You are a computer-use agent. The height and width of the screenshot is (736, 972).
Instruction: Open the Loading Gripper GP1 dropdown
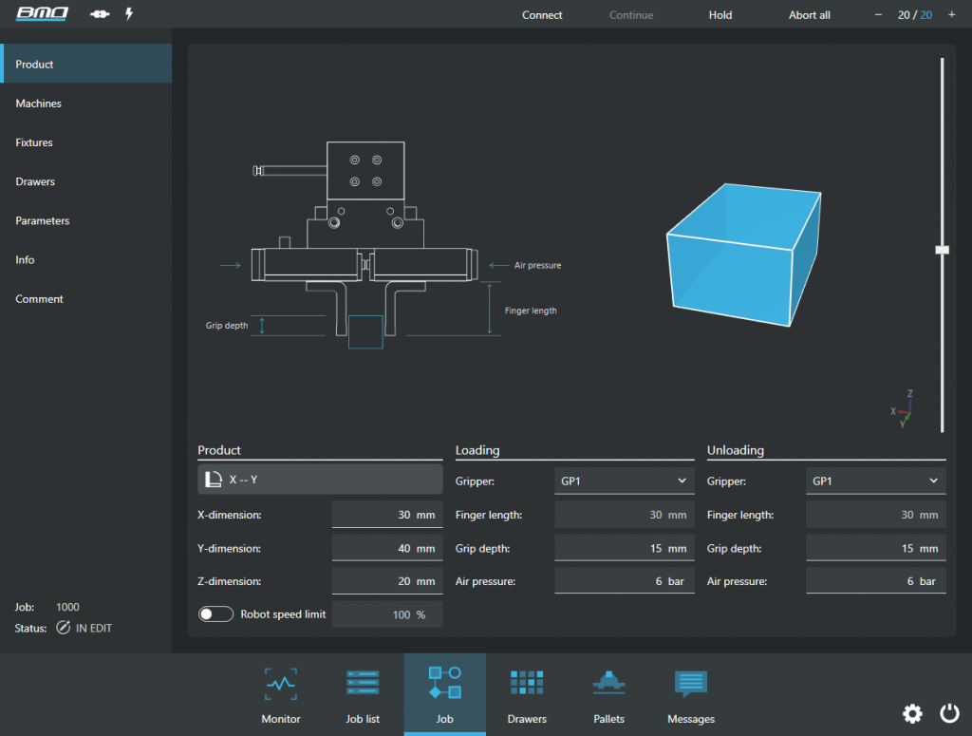coord(624,481)
